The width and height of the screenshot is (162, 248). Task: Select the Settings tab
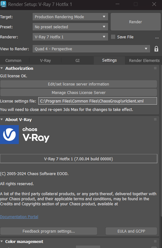(109, 60)
